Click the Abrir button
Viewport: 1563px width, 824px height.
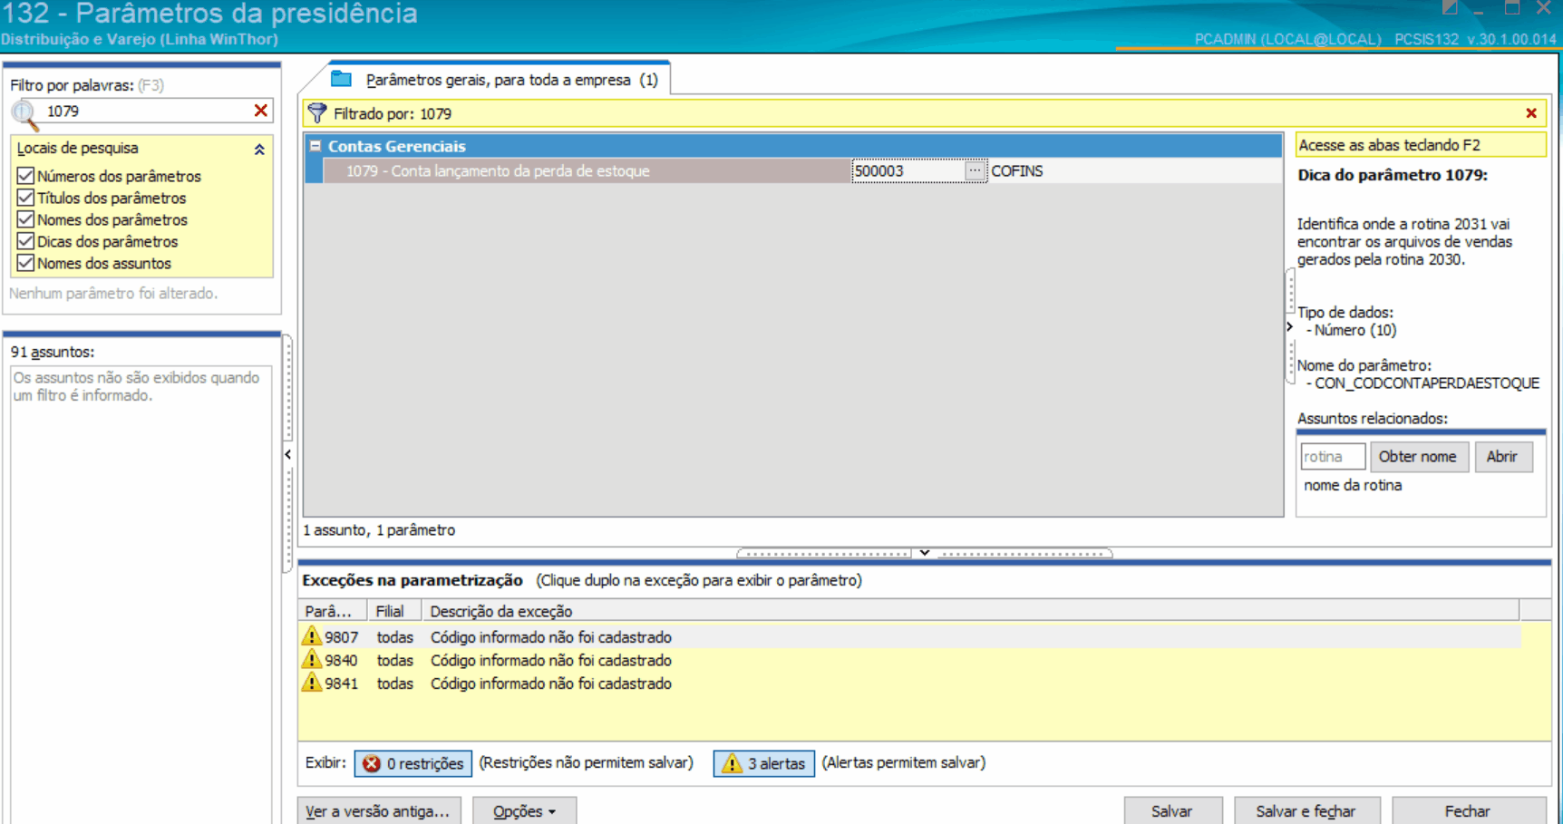pyautogui.click(x=1503, y=456)
